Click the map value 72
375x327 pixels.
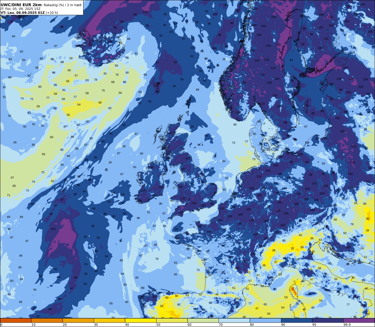(x=32, y=99)
